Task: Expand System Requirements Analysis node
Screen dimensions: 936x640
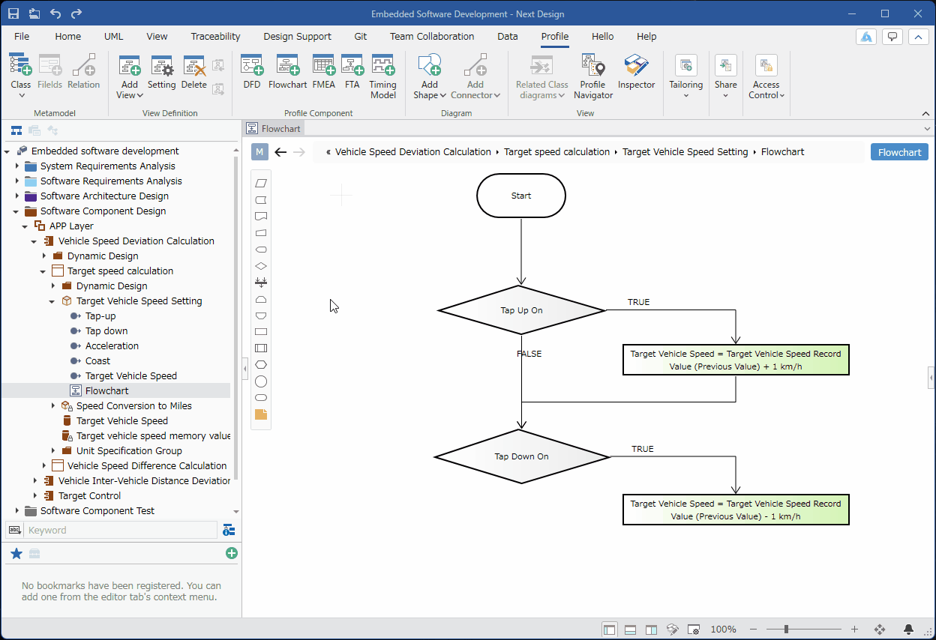Action: click(17, 166)
